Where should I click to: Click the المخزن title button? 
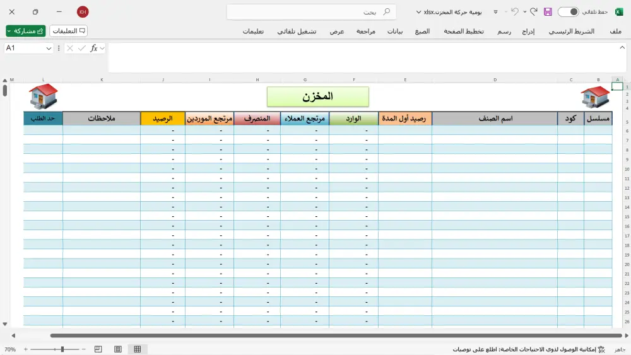tap(317, 96)
